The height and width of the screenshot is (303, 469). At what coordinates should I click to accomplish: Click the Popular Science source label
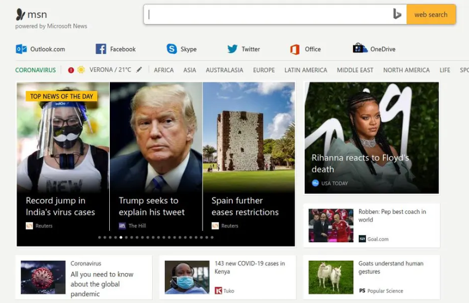(385, 291)
